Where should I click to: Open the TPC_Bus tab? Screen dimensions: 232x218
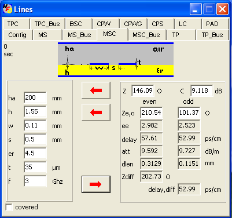point(47,24)
